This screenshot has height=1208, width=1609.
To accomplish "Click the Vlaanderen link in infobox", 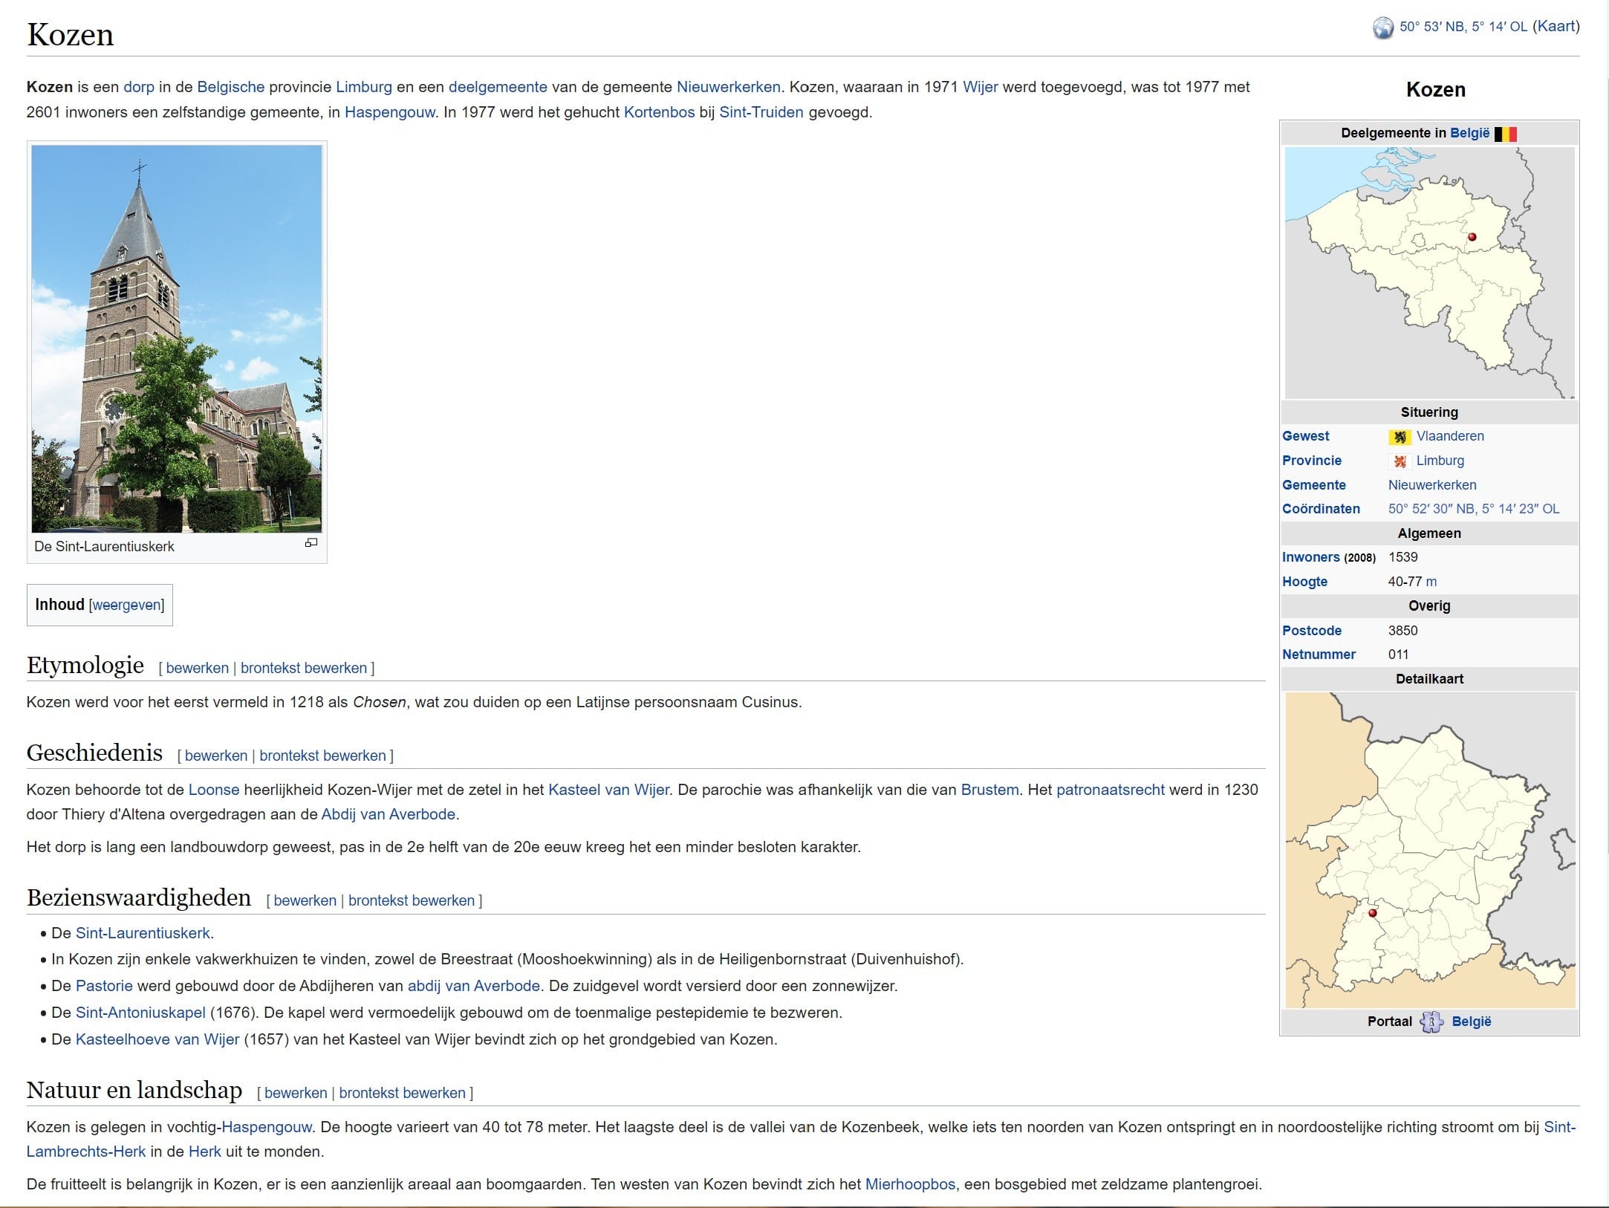I will [x=1450, y=436].
